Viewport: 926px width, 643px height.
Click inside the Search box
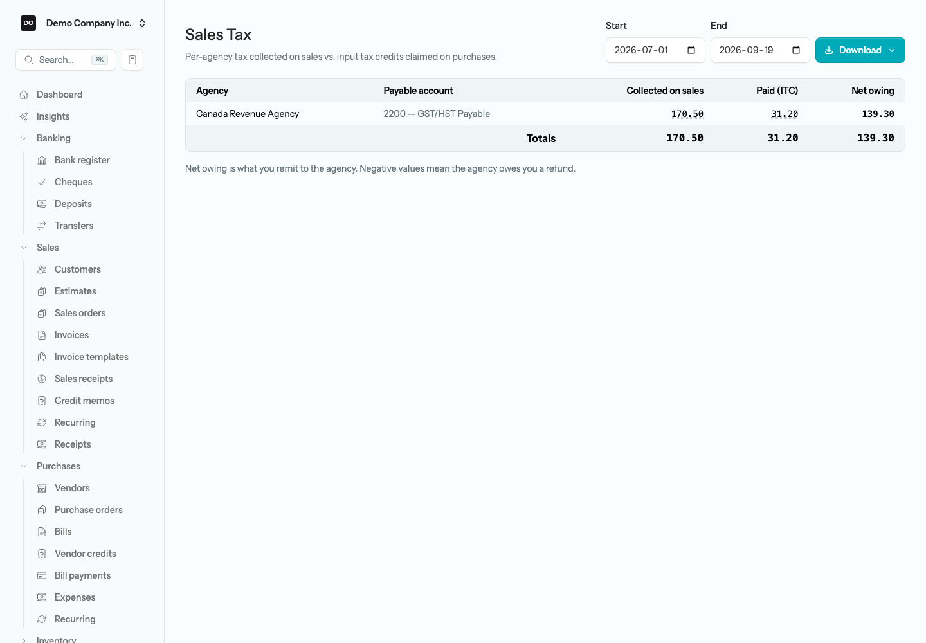coord(66,60)
